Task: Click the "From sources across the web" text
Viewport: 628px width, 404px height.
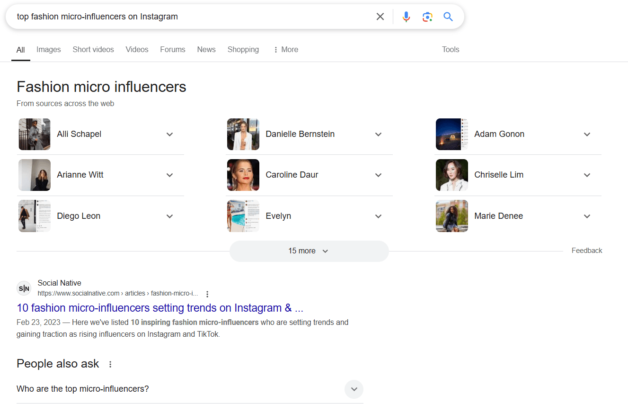Action: click(x=65, y=103)
